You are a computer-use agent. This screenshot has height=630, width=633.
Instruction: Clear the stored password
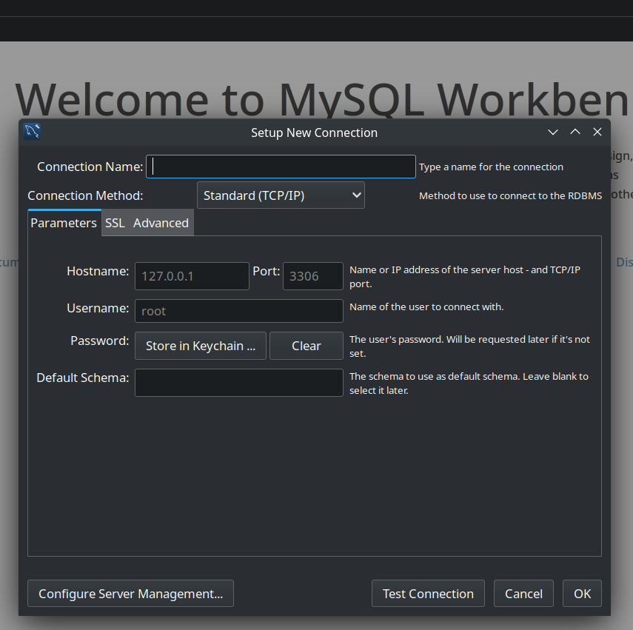[306, 346]
